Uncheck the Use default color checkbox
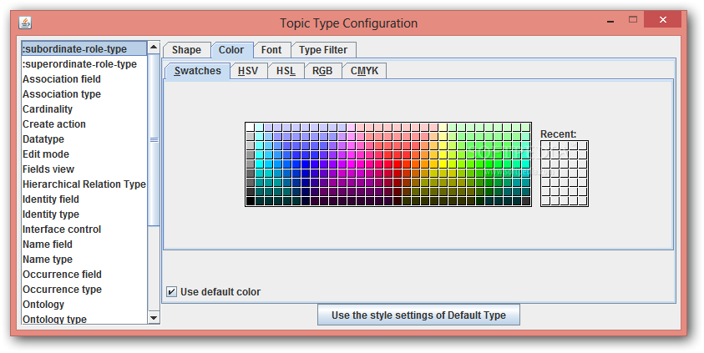The image size is (704, 353). point(171,292)
